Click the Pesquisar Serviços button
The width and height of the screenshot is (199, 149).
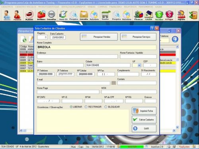click(138, 37)
